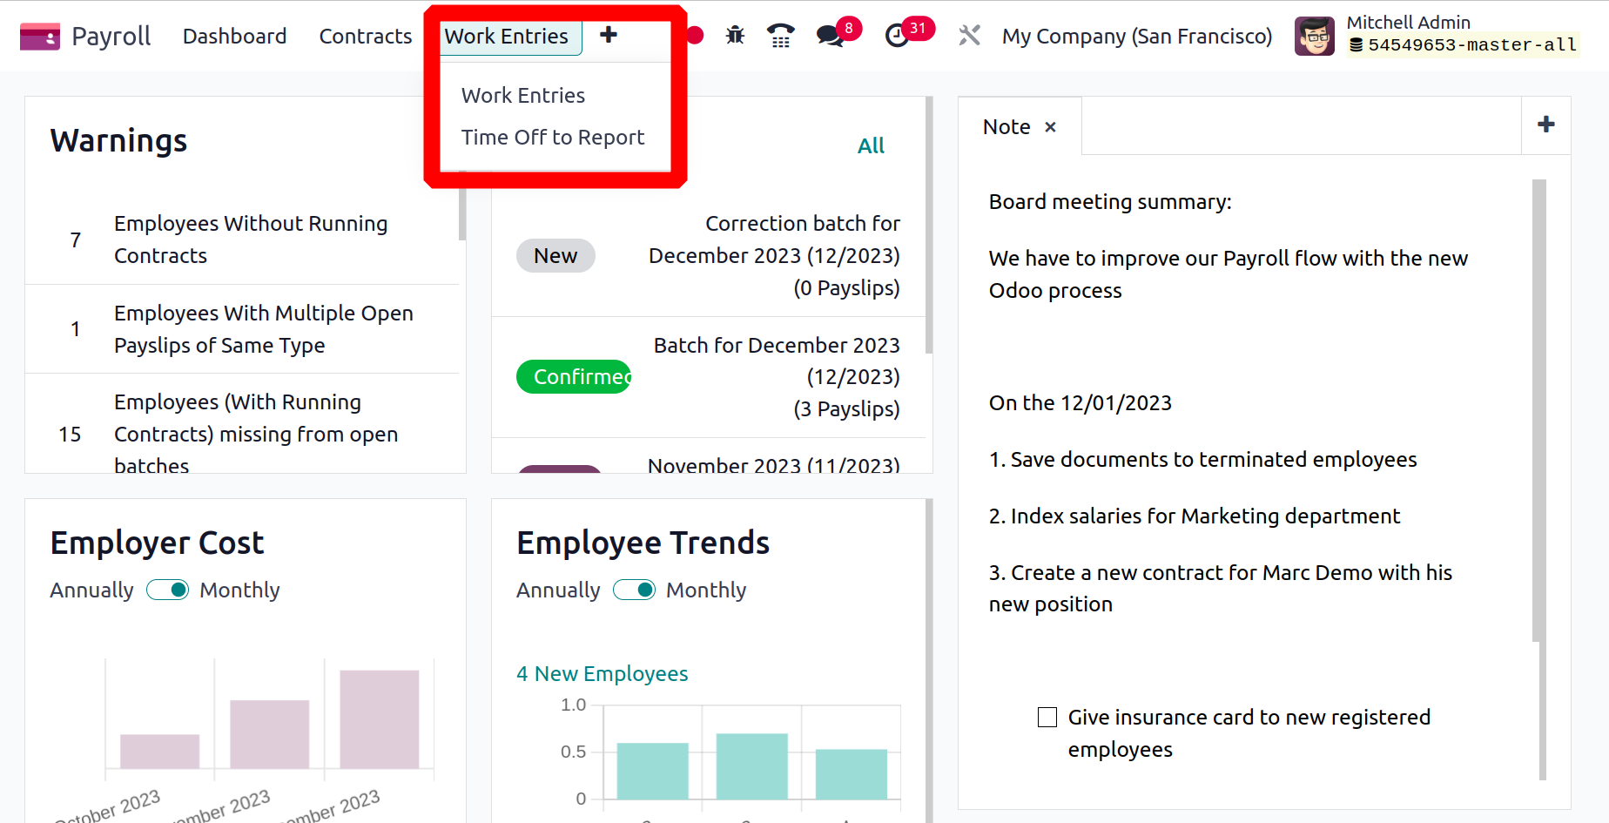This screenshot has height=823, width=1609.
Task: Expand the plus menu beside Work Entries
Action: click(x=609, y=36)
